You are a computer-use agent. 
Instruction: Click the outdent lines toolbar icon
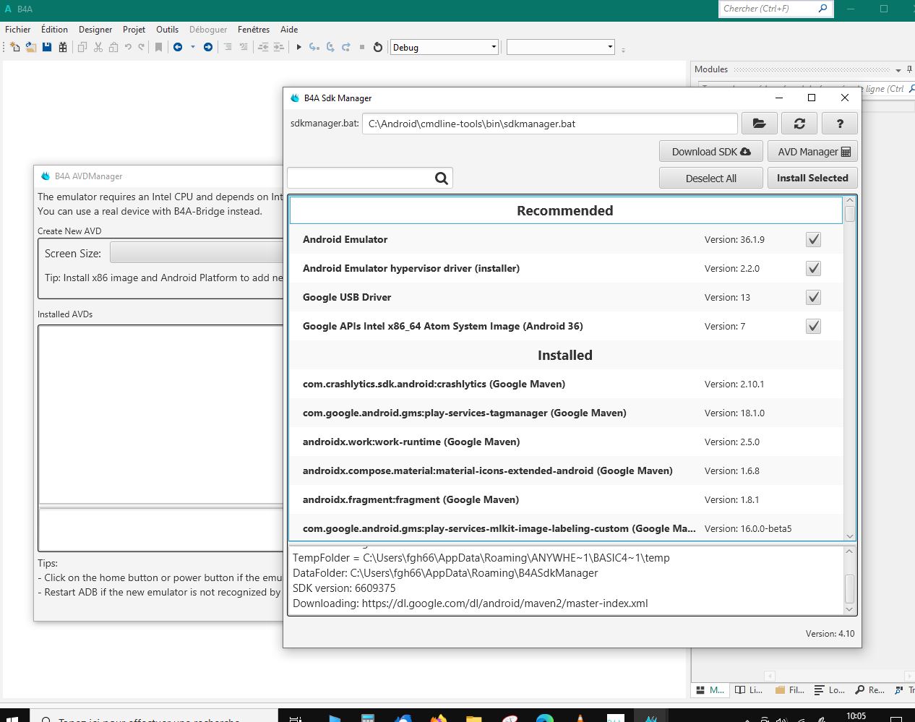263,47
